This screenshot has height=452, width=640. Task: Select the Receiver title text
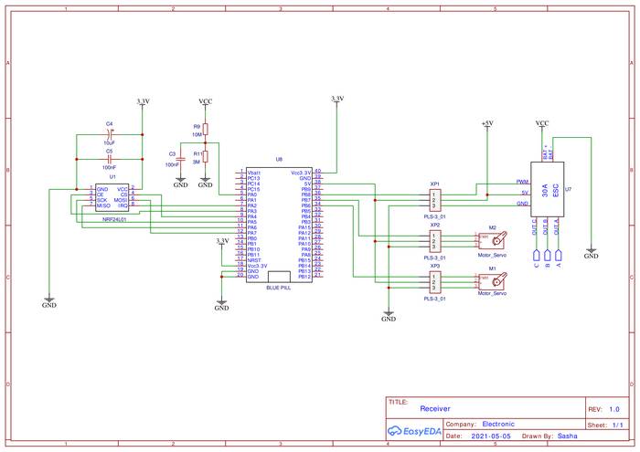click(x=435, y=410)
